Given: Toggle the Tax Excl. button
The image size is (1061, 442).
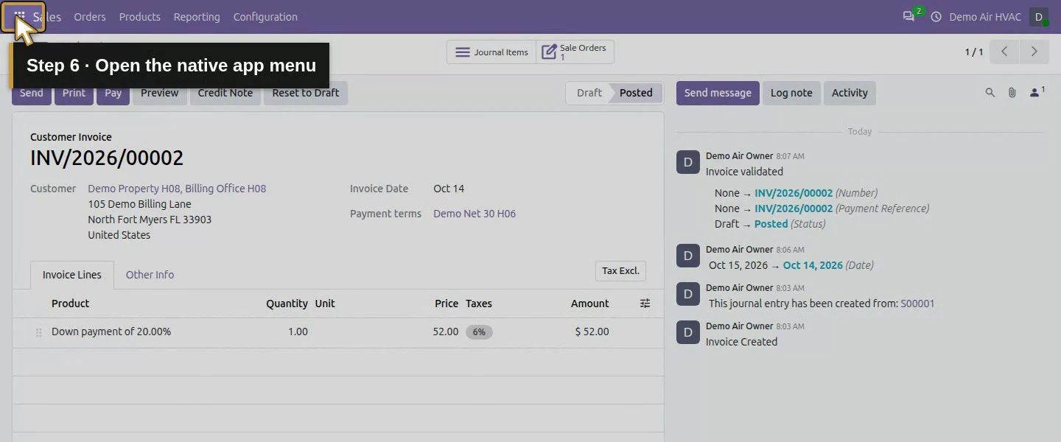Looking at the screenshot, I should point(620,271).
